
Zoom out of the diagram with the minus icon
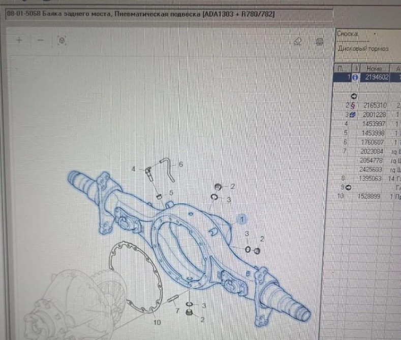click(41, 40)
